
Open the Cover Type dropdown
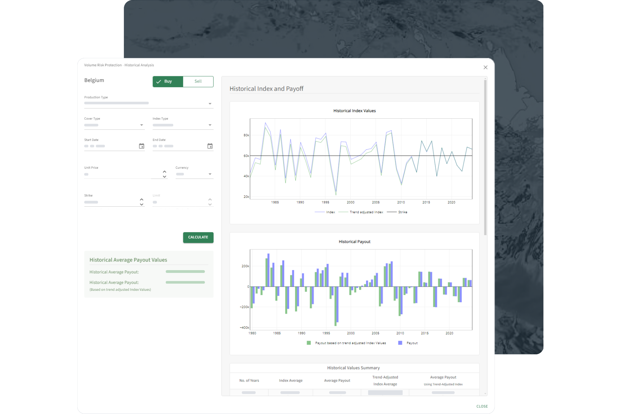pos(114,125)
